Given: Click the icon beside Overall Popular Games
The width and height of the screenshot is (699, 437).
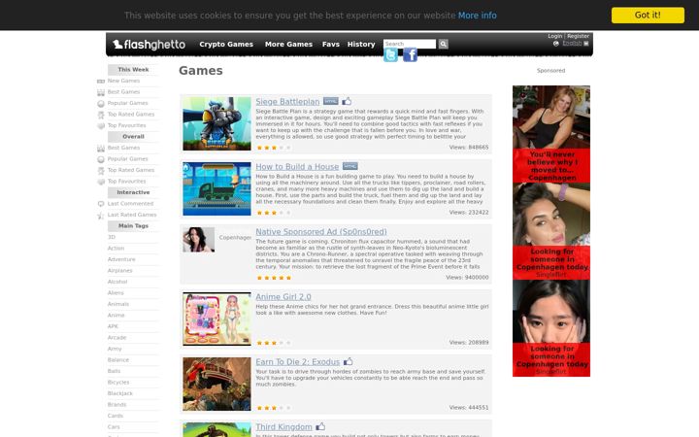Looking at the screenshot, I should 101,159.
